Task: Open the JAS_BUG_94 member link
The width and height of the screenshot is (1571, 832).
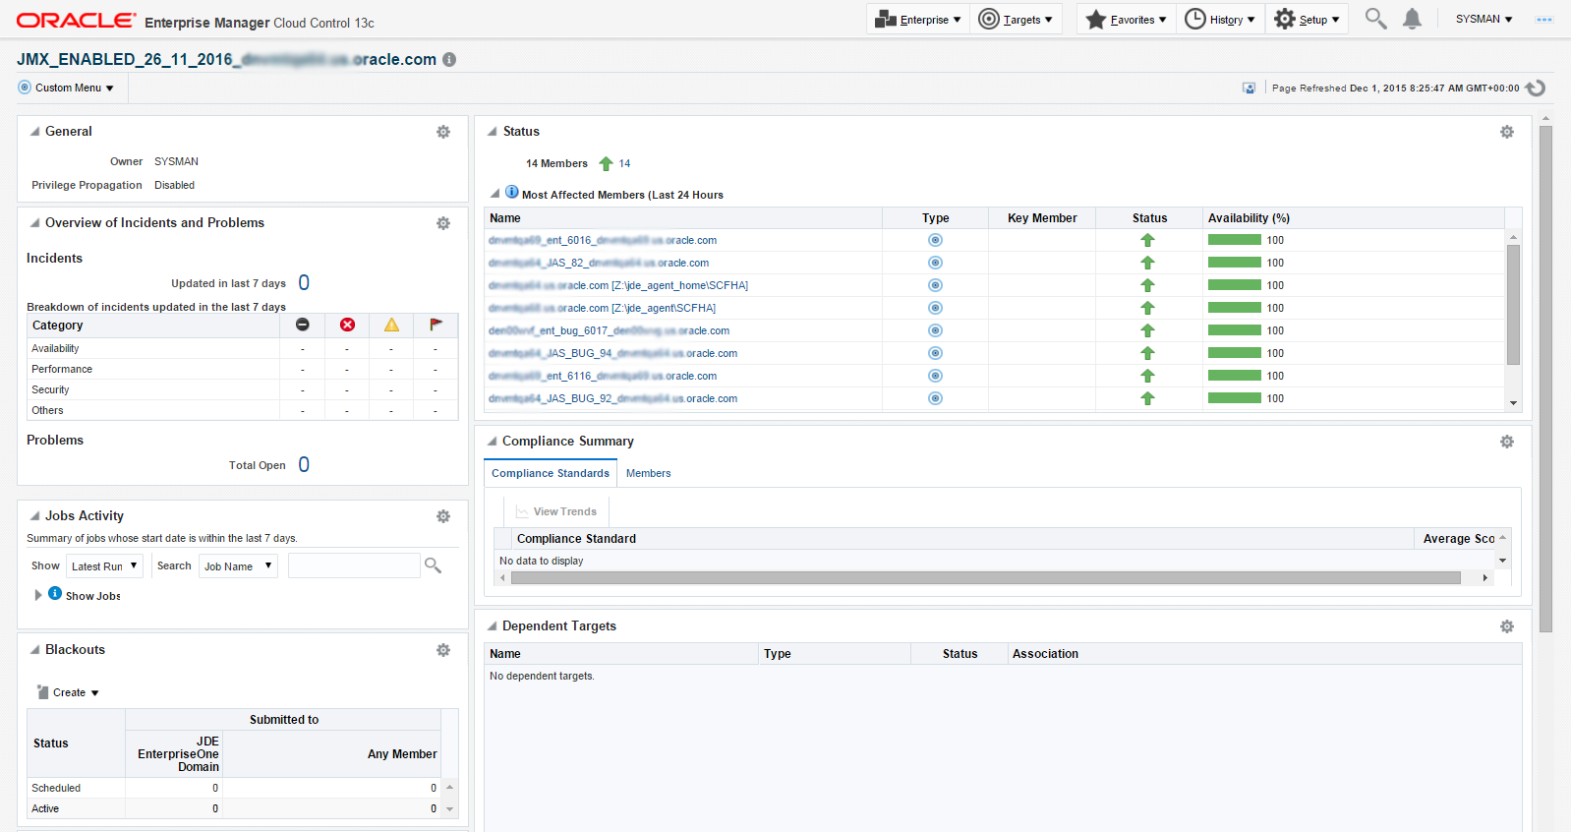Action: click(612, 353)
